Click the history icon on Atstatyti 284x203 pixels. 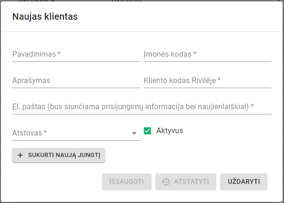point(166,182)
